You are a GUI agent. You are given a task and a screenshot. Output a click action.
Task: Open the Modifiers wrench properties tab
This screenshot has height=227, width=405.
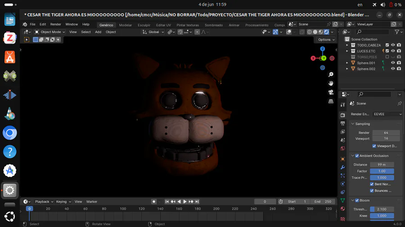click(343, 167)
